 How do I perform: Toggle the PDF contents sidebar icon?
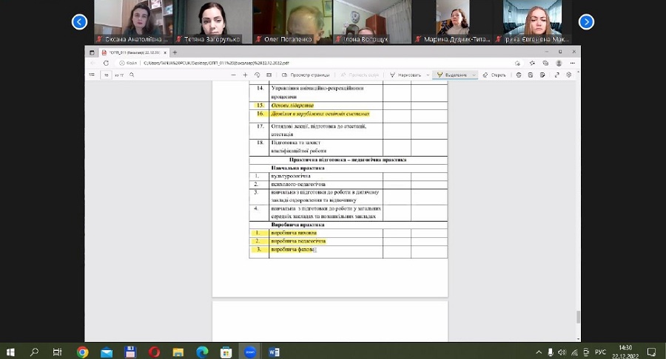[92, 75]
